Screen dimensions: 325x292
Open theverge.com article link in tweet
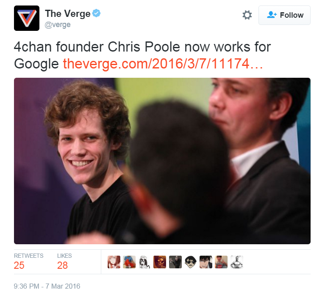coord(163,63)
